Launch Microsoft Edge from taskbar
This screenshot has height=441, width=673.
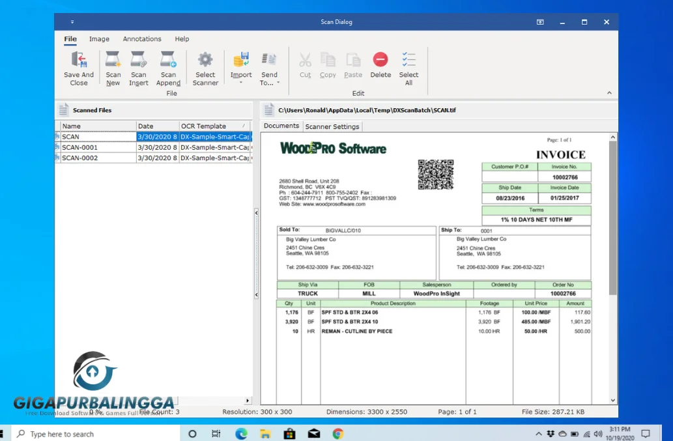coord(241,434)
